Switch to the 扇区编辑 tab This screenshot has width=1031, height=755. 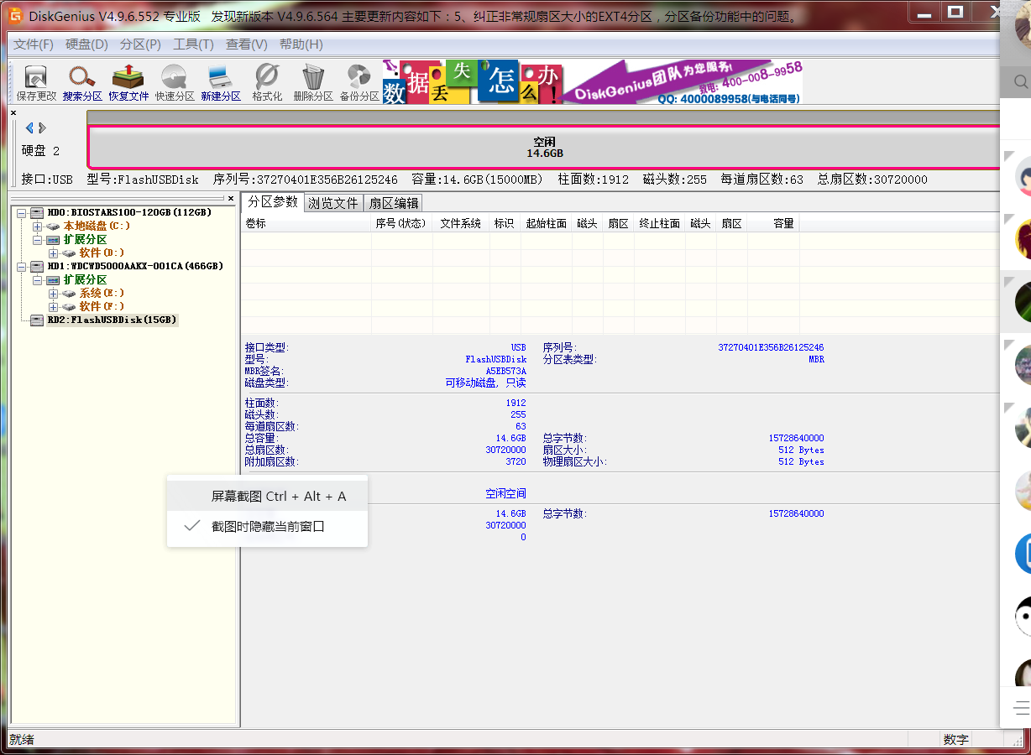(394, 203)
